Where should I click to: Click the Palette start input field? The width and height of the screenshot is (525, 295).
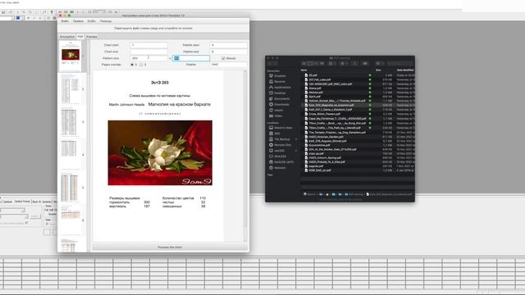click(x=228, y=45)
